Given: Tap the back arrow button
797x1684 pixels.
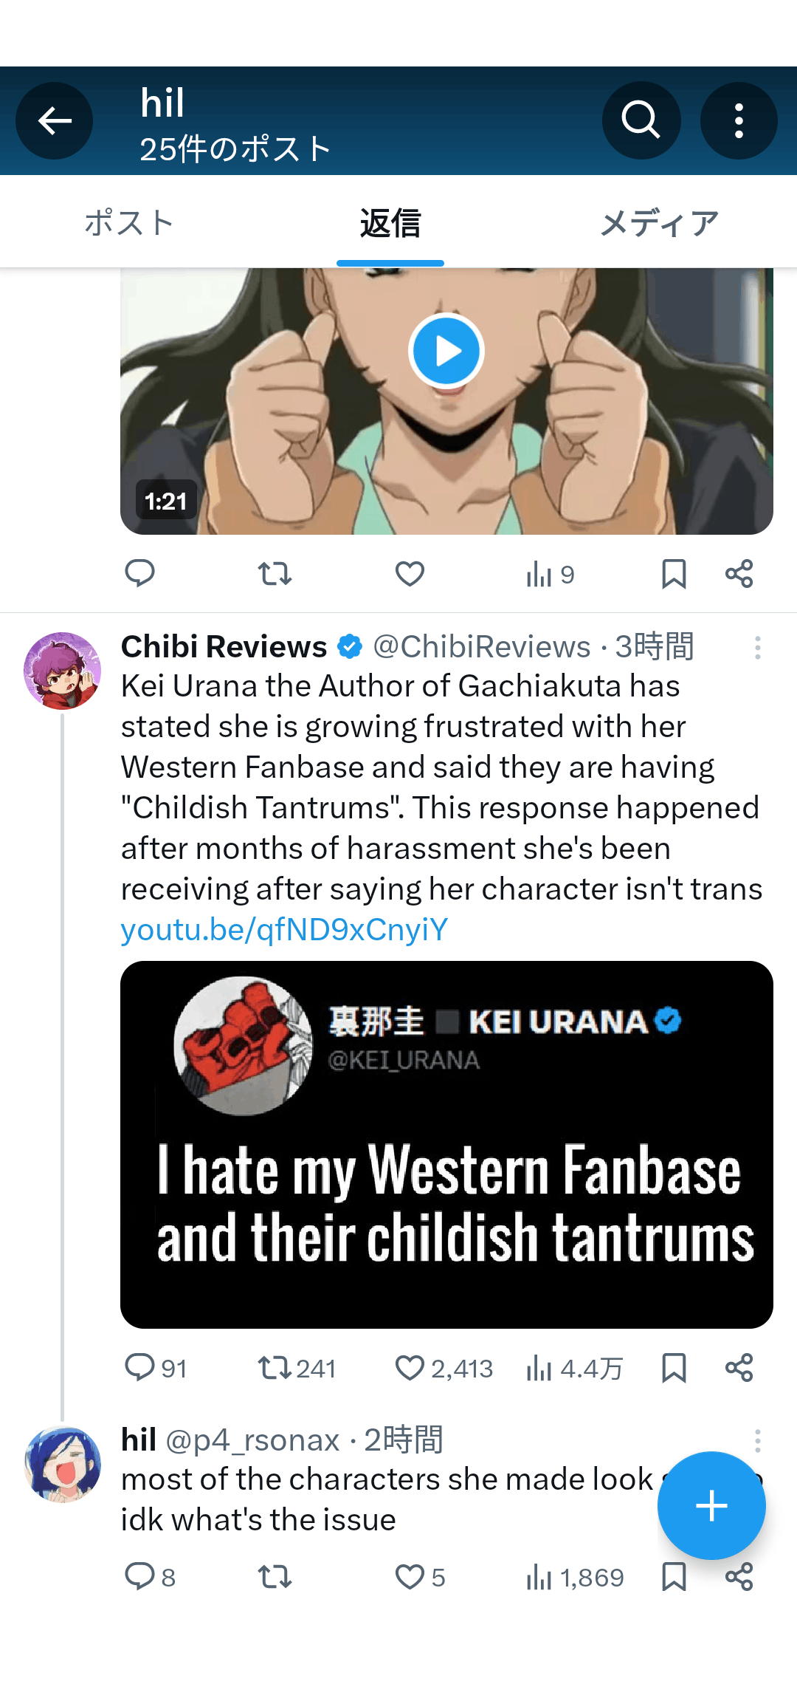Looking at the screenshot, I should (55, 120).
